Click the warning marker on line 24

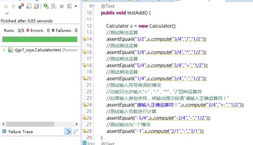tap(84, 105)
